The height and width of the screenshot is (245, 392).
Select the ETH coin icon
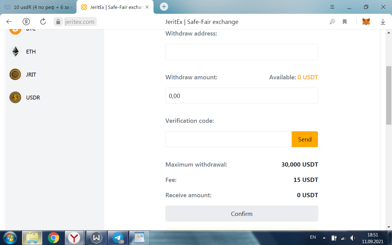(15, 51)
